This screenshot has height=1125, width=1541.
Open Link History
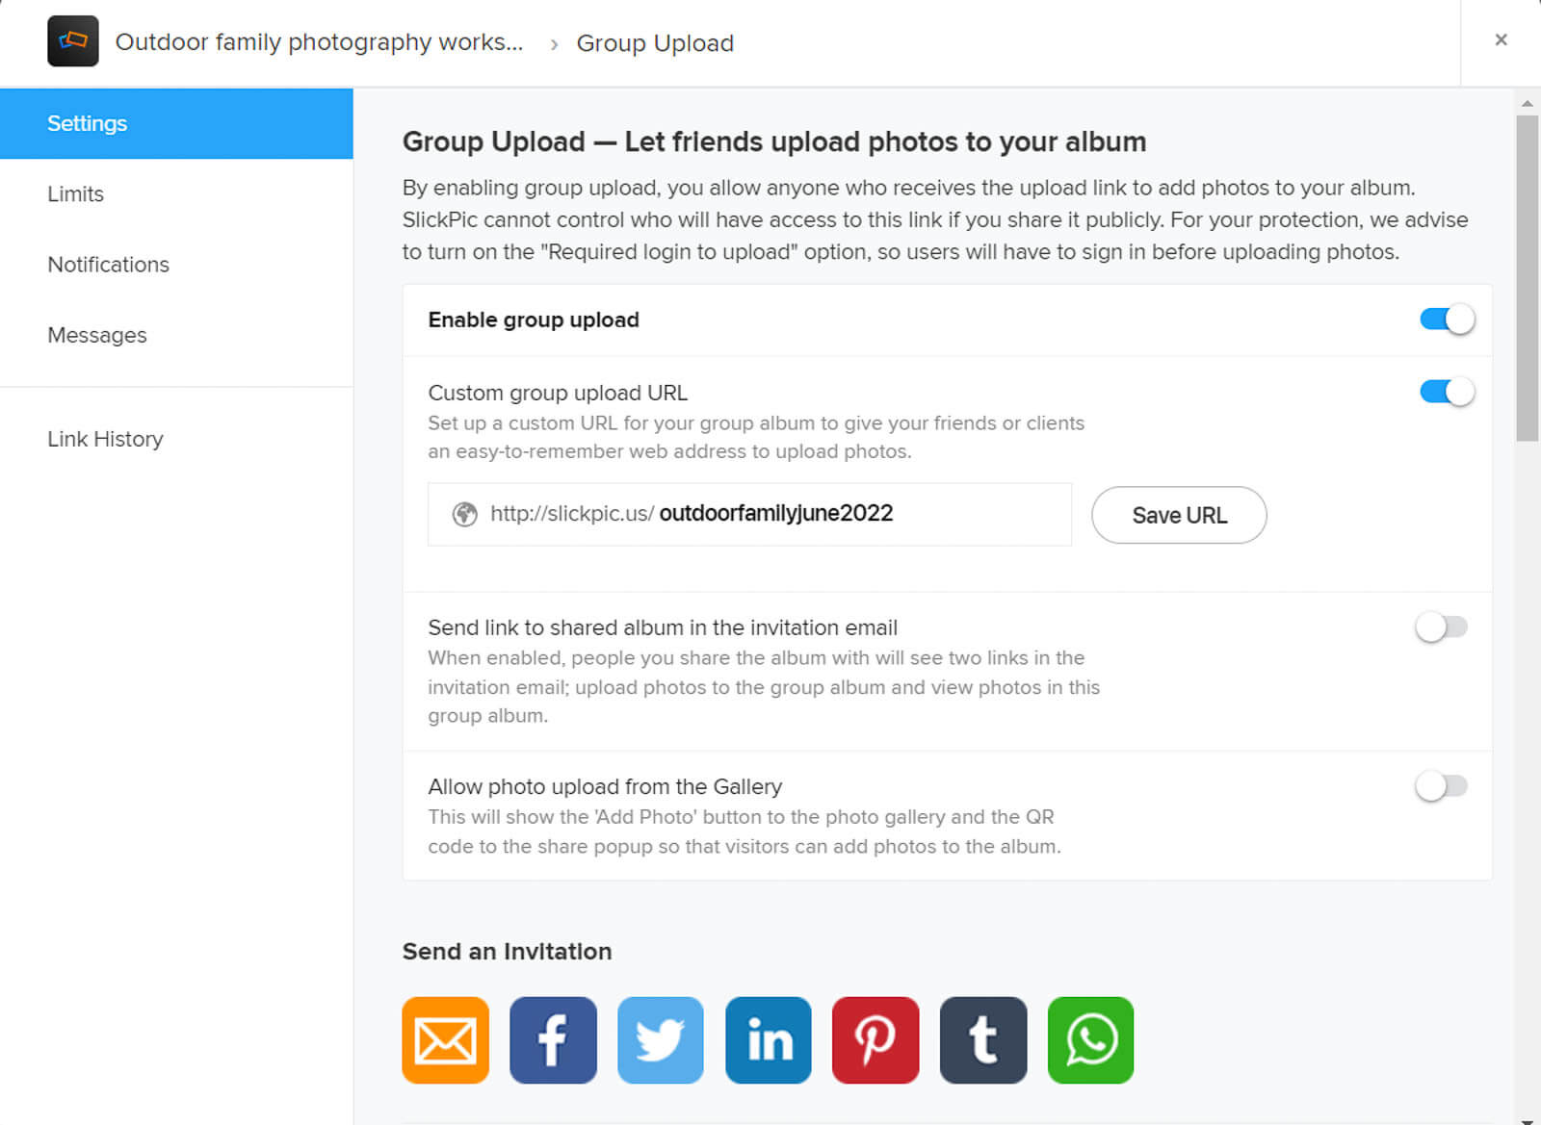coord(106,439)
